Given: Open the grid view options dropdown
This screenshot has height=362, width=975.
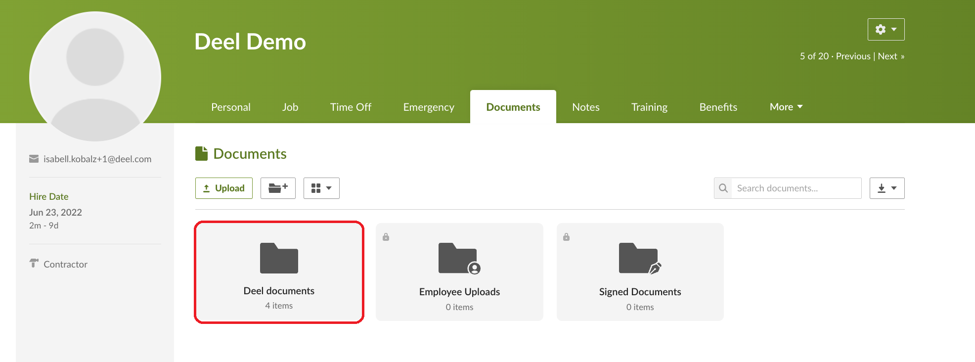Looking at the screenshot, I should pyautogui.click(x=321, y=188).
